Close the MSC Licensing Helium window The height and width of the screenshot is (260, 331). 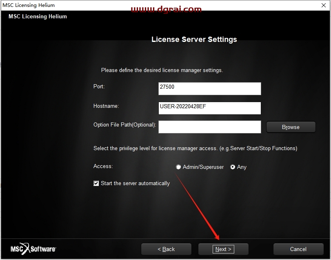[x=323, y=5]
